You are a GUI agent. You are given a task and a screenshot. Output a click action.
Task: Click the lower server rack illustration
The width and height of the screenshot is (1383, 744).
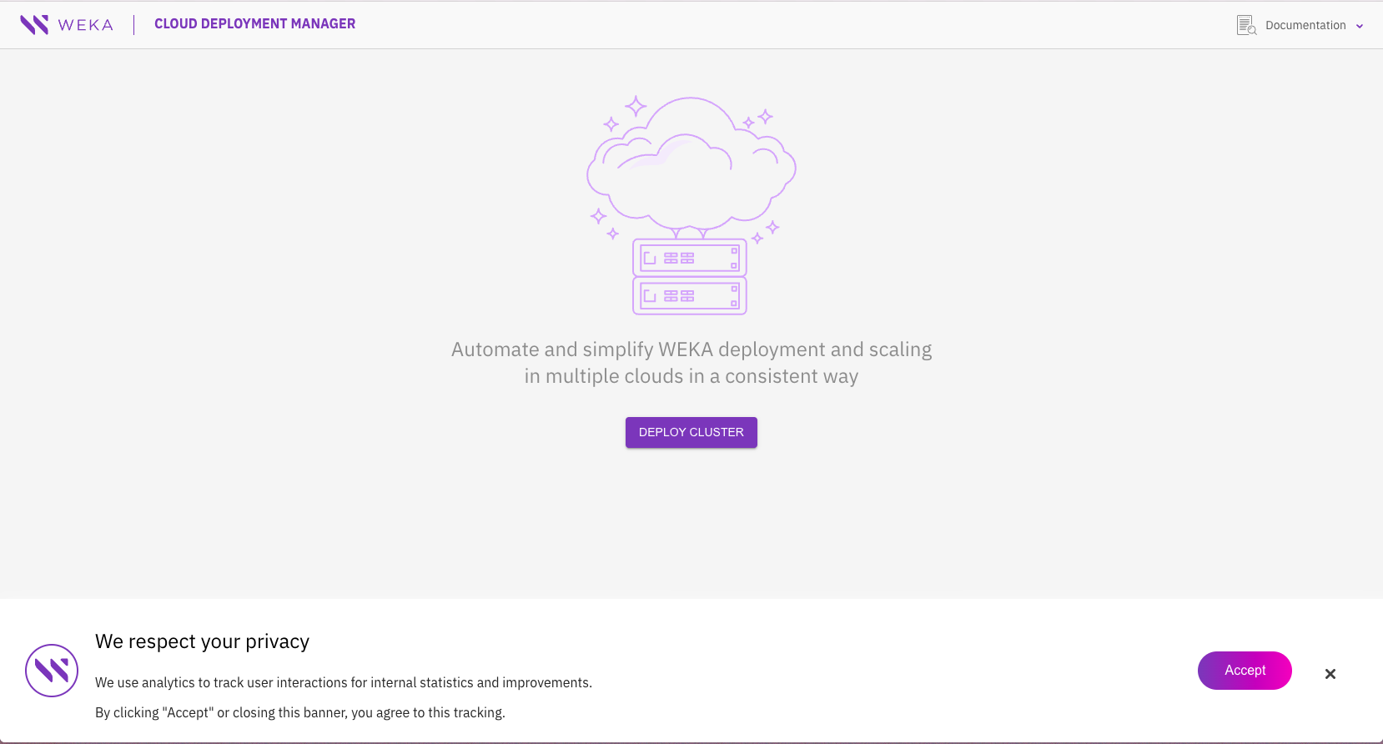tap(690, 296)
